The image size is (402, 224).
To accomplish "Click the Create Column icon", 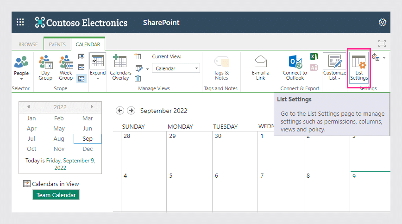I will click(x=138, y=78).
